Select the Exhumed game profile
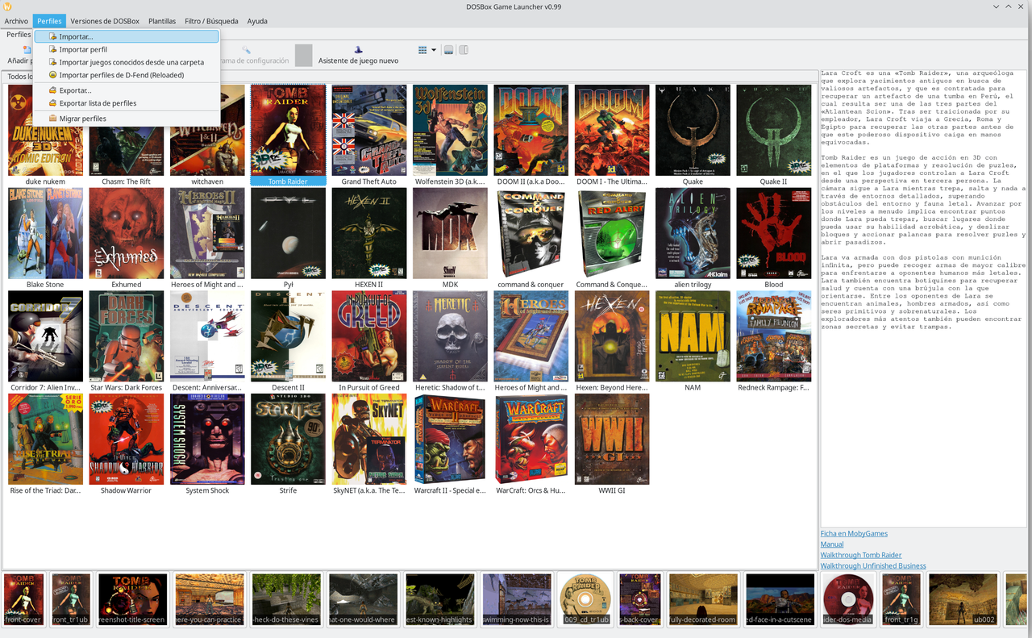 [126, 239]
